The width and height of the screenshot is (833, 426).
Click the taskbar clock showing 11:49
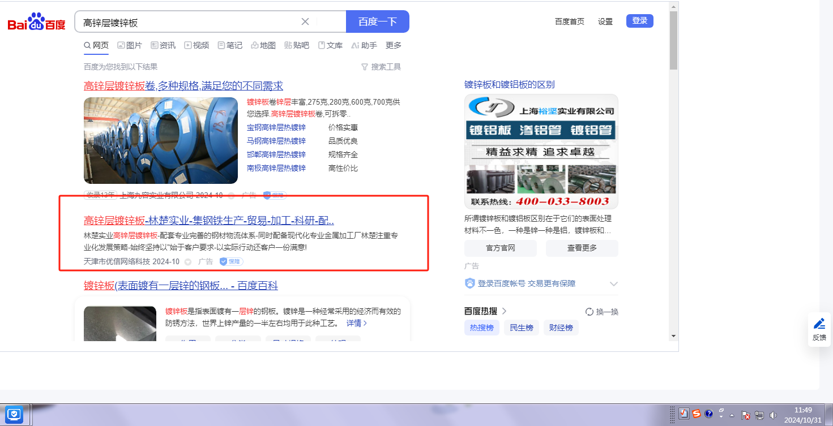tap(803, 415)
